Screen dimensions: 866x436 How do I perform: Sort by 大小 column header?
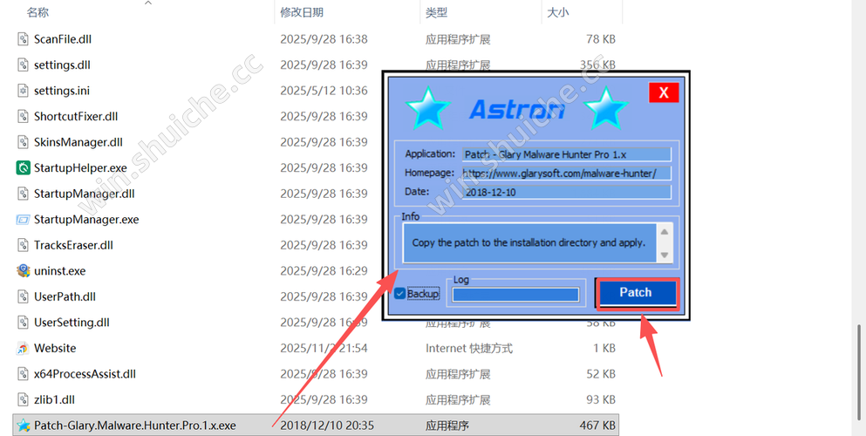pyautogui.click(x=556, y=12)
